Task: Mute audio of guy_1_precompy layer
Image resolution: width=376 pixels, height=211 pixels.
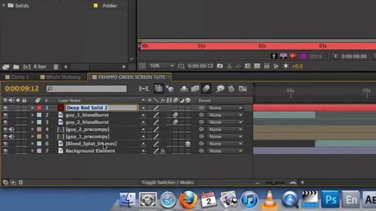Action: click(x=11, y=137)
